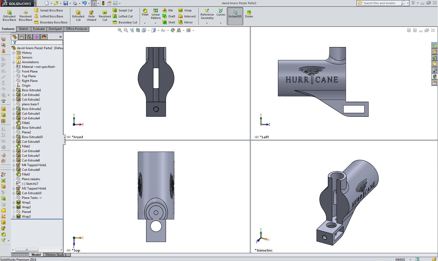
Task: Expand the Wrap3 feature
Action: point(14,217)
